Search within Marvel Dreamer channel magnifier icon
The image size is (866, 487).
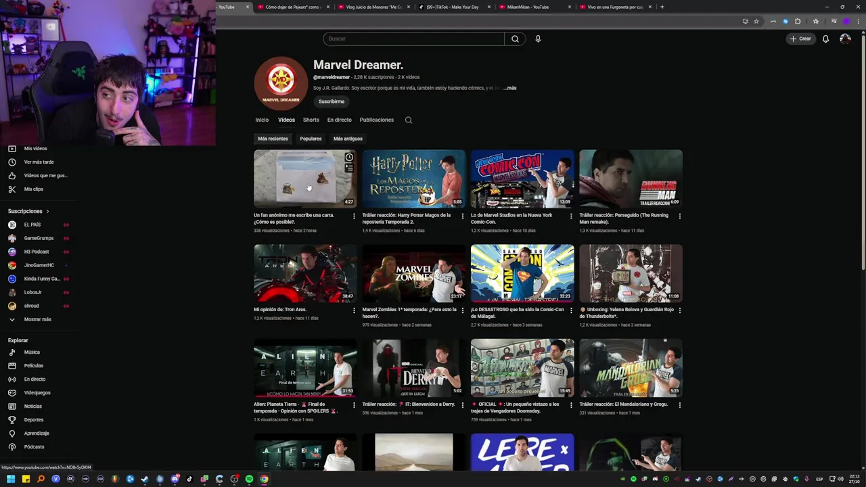409,120
